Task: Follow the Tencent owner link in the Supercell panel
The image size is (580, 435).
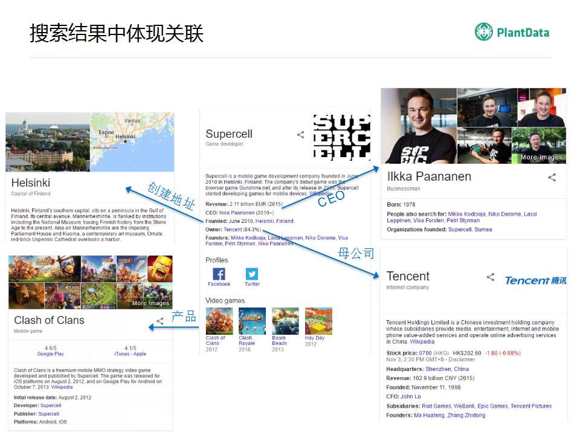Action: (x=233, y=230)
